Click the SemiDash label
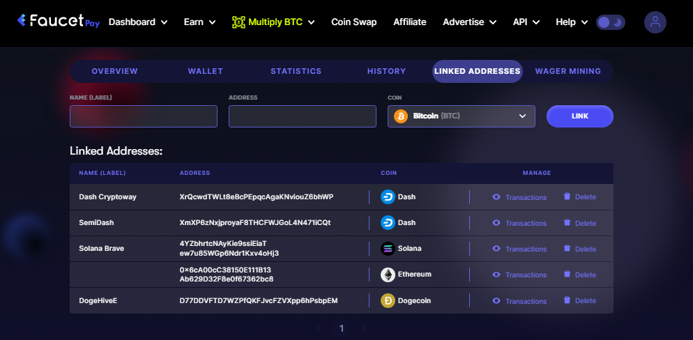This screenshot has height=340, width=693. [x=96, y=222]
